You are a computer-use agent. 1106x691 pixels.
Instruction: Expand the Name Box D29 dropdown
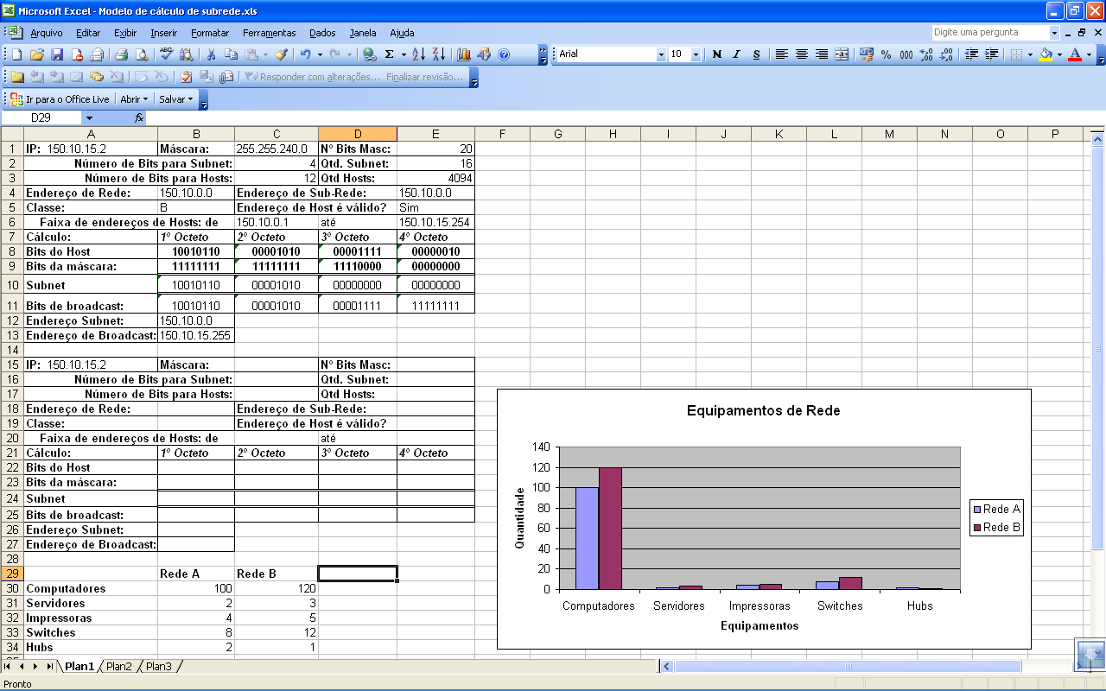tap(89, 117)
